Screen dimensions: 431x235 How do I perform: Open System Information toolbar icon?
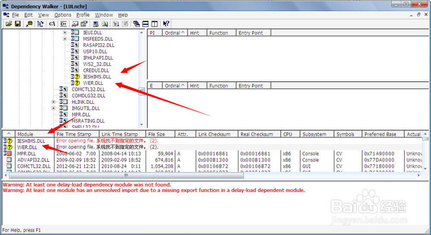tap(95, 24)
